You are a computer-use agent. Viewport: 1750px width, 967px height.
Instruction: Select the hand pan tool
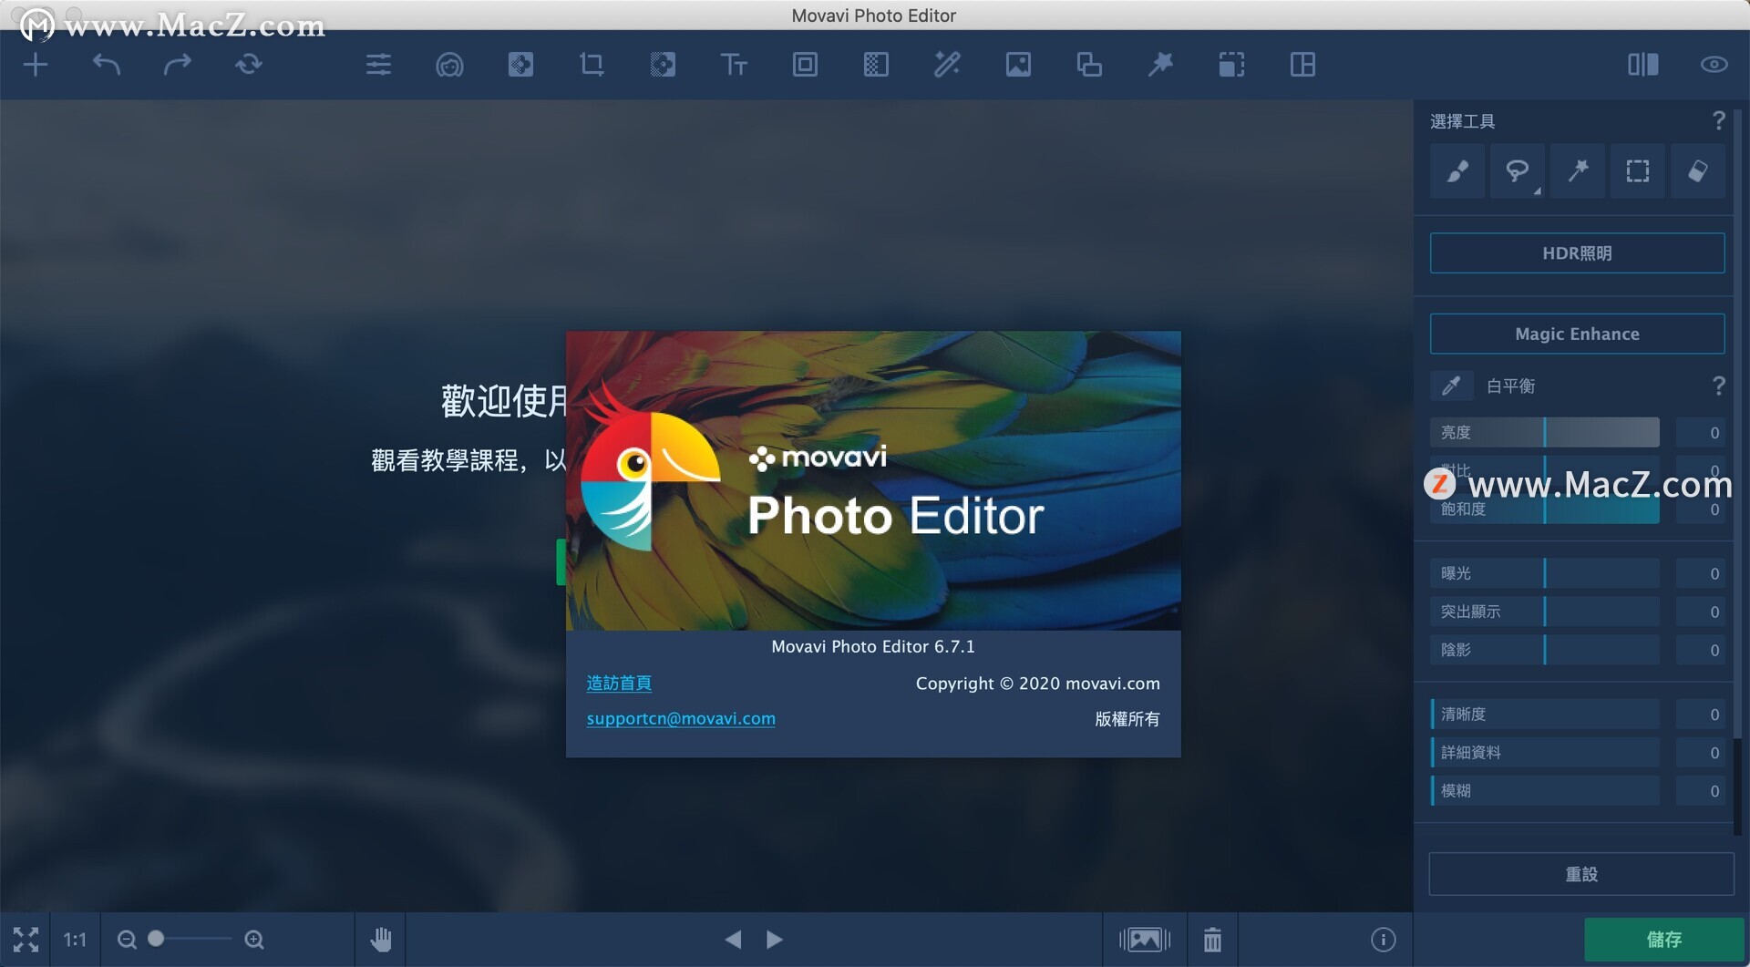381,940
